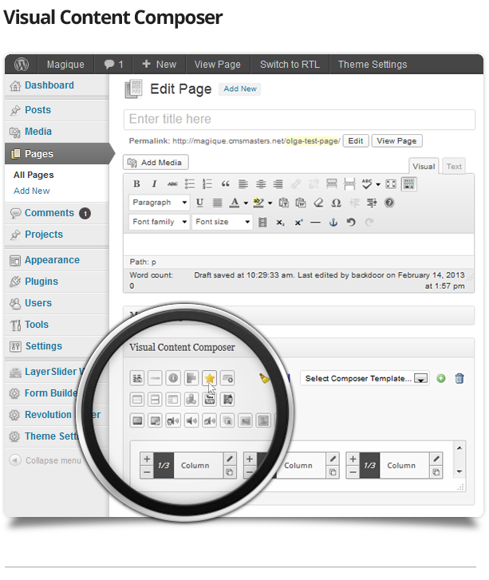Open Theme Settings in the top bar

[373, 65]
